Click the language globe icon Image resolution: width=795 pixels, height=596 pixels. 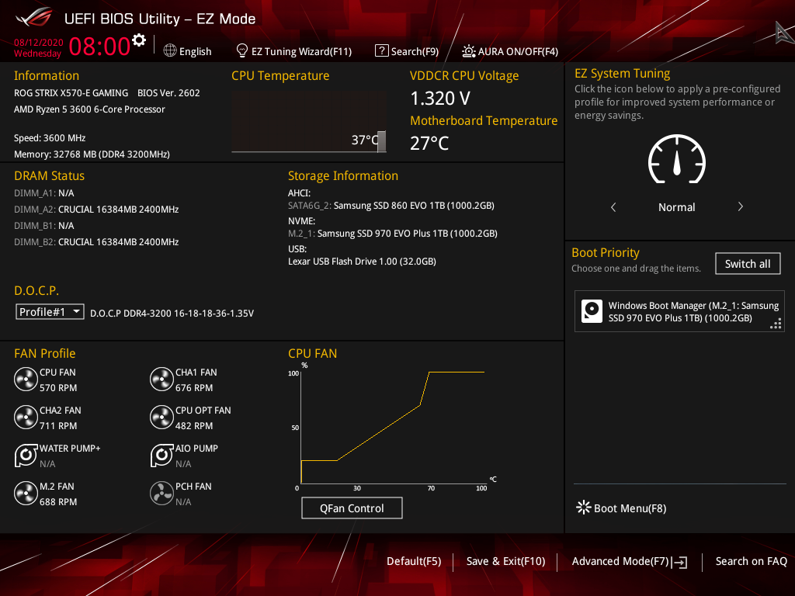[170, 50]
